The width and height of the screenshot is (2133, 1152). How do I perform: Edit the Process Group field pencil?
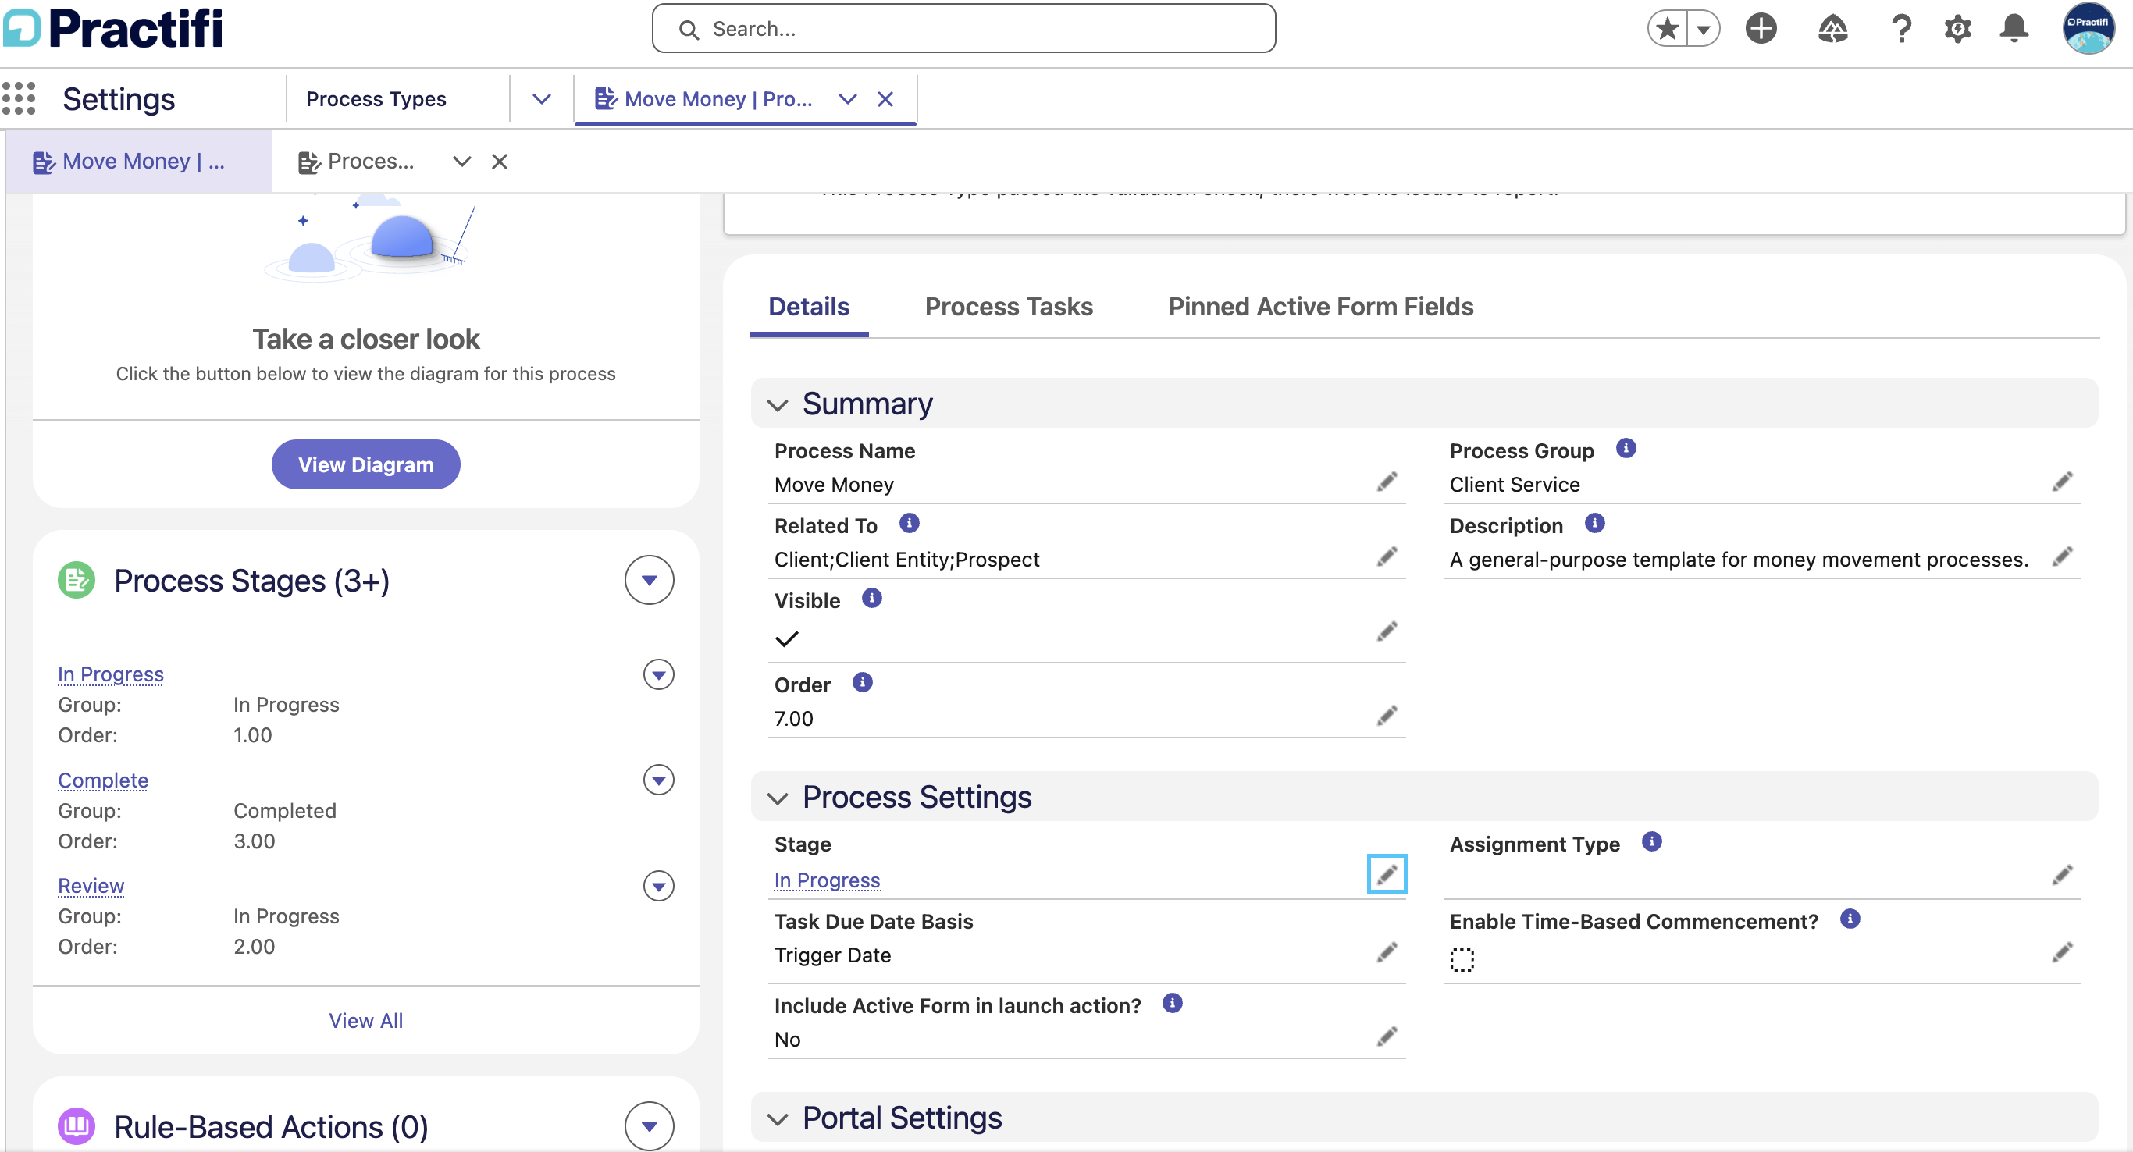tap(2063, 482)
